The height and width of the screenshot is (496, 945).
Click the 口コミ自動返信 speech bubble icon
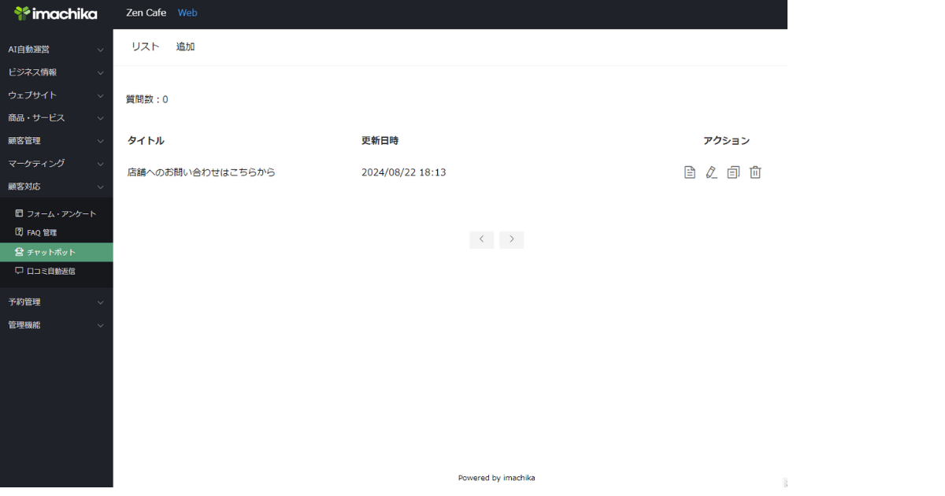[19, 271]
